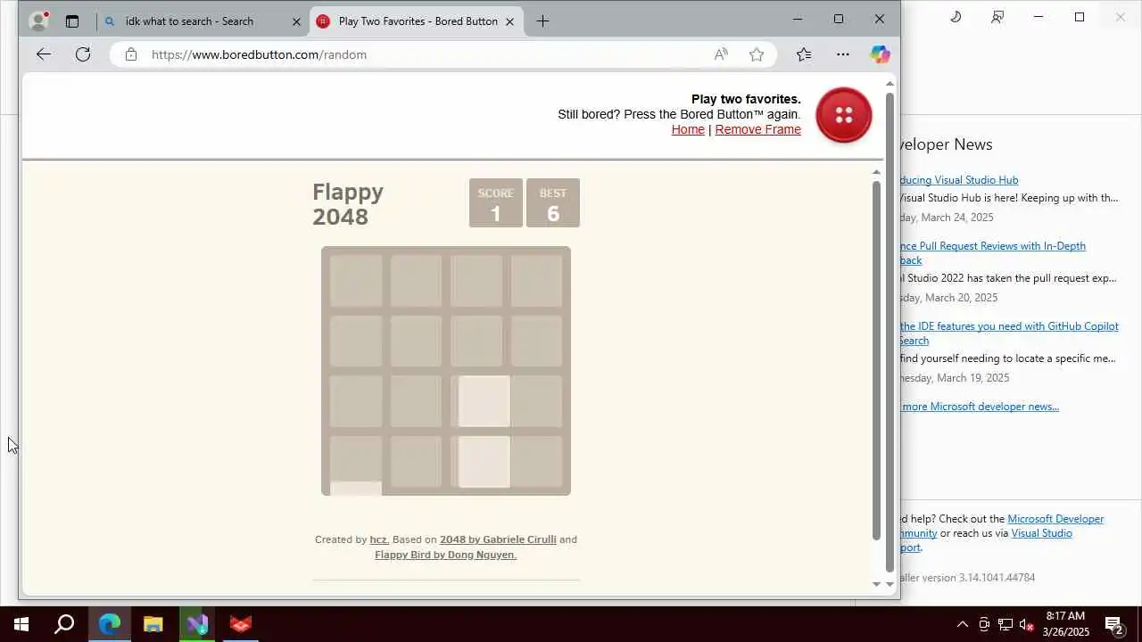The width and height of the screenshot is (1142, 642).
Task: Go back in Edge browser
Action: (43, 54)
